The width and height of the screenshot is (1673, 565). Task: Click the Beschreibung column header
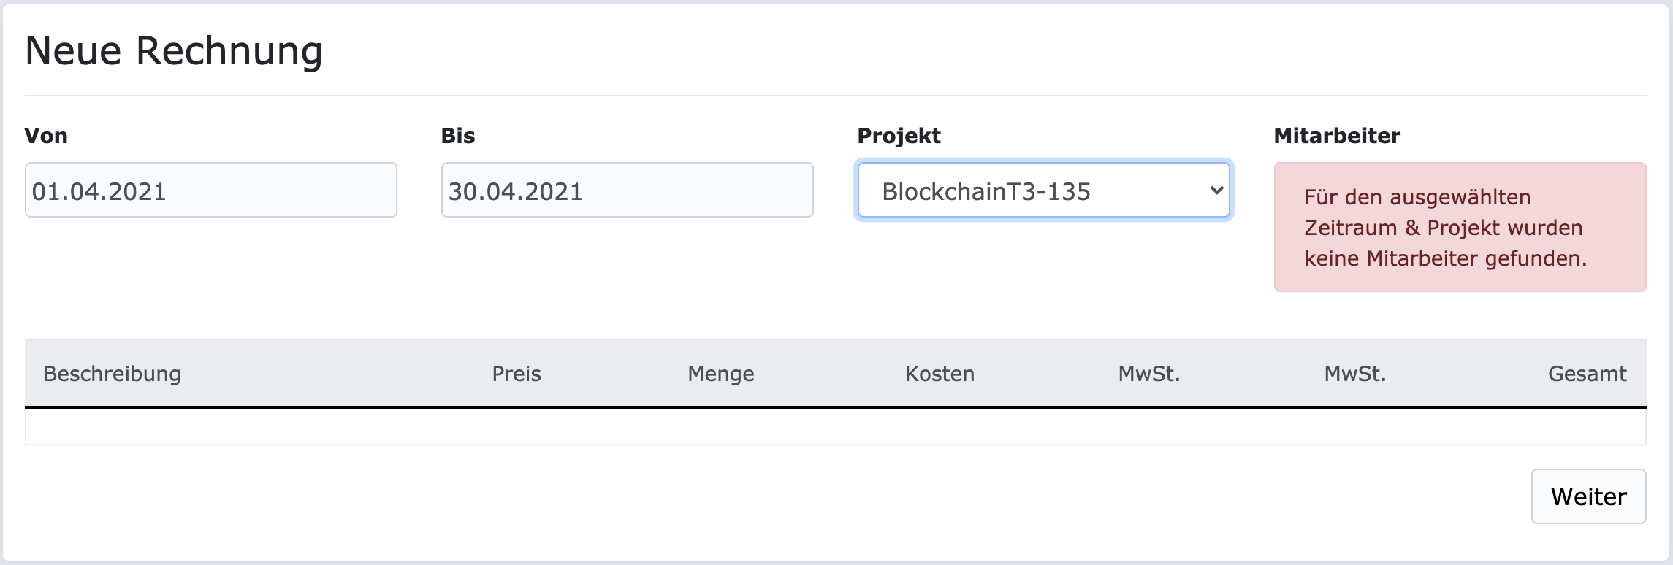pyautogui.click(x=112, y=374)
